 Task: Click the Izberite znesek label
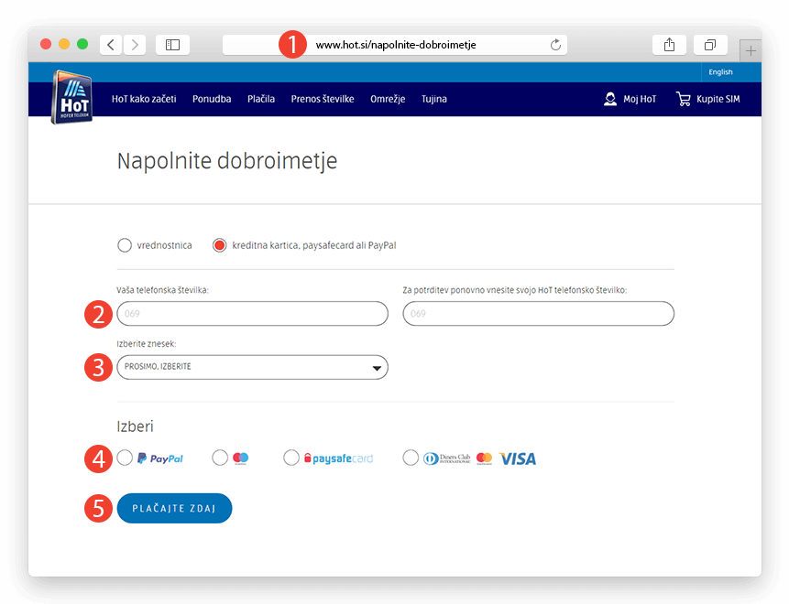point(147,344)
